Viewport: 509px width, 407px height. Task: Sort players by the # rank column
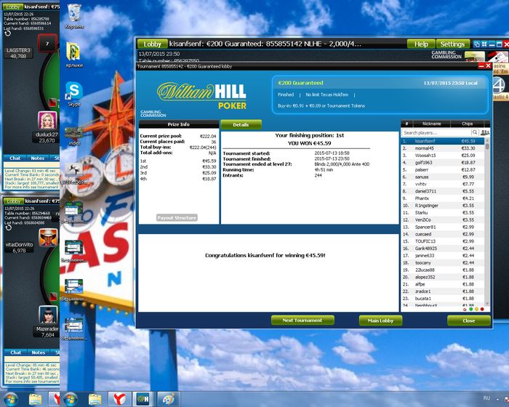pyautogui.click(x=407, y=124)
